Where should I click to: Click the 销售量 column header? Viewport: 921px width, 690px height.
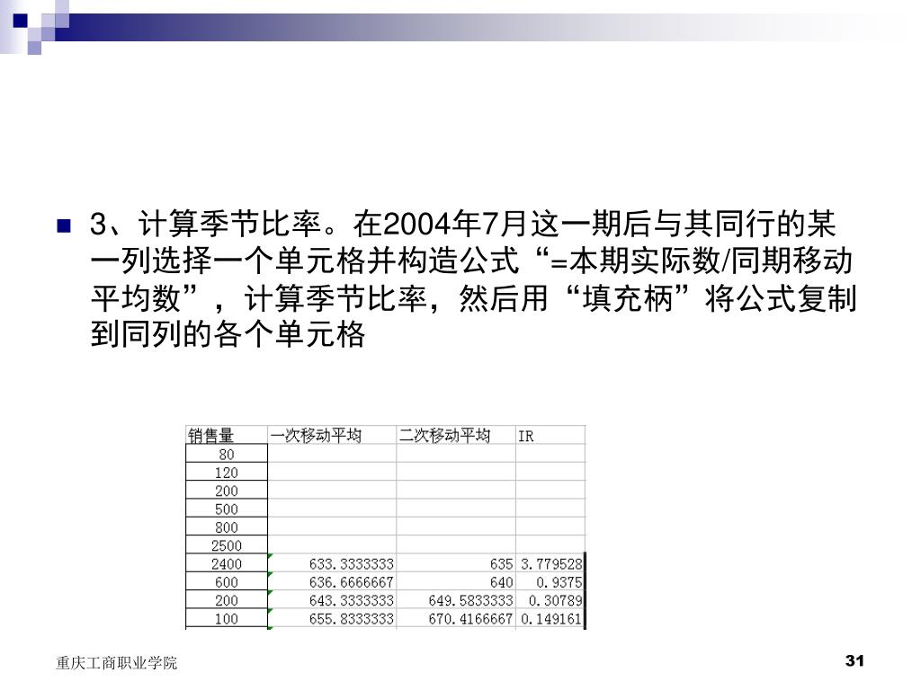point(227,436)
